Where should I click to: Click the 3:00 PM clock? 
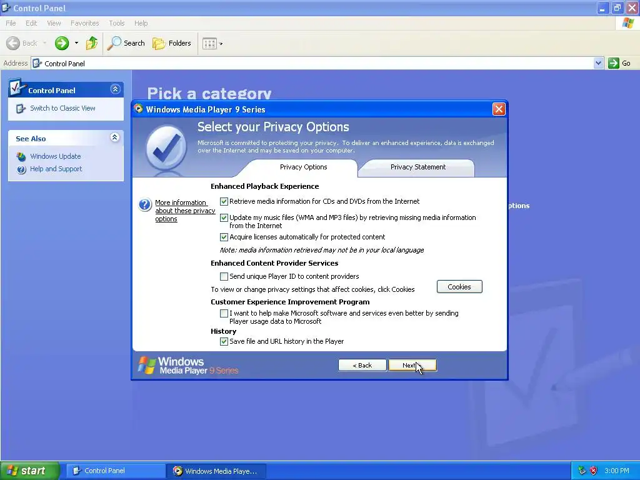click(617, 471)
